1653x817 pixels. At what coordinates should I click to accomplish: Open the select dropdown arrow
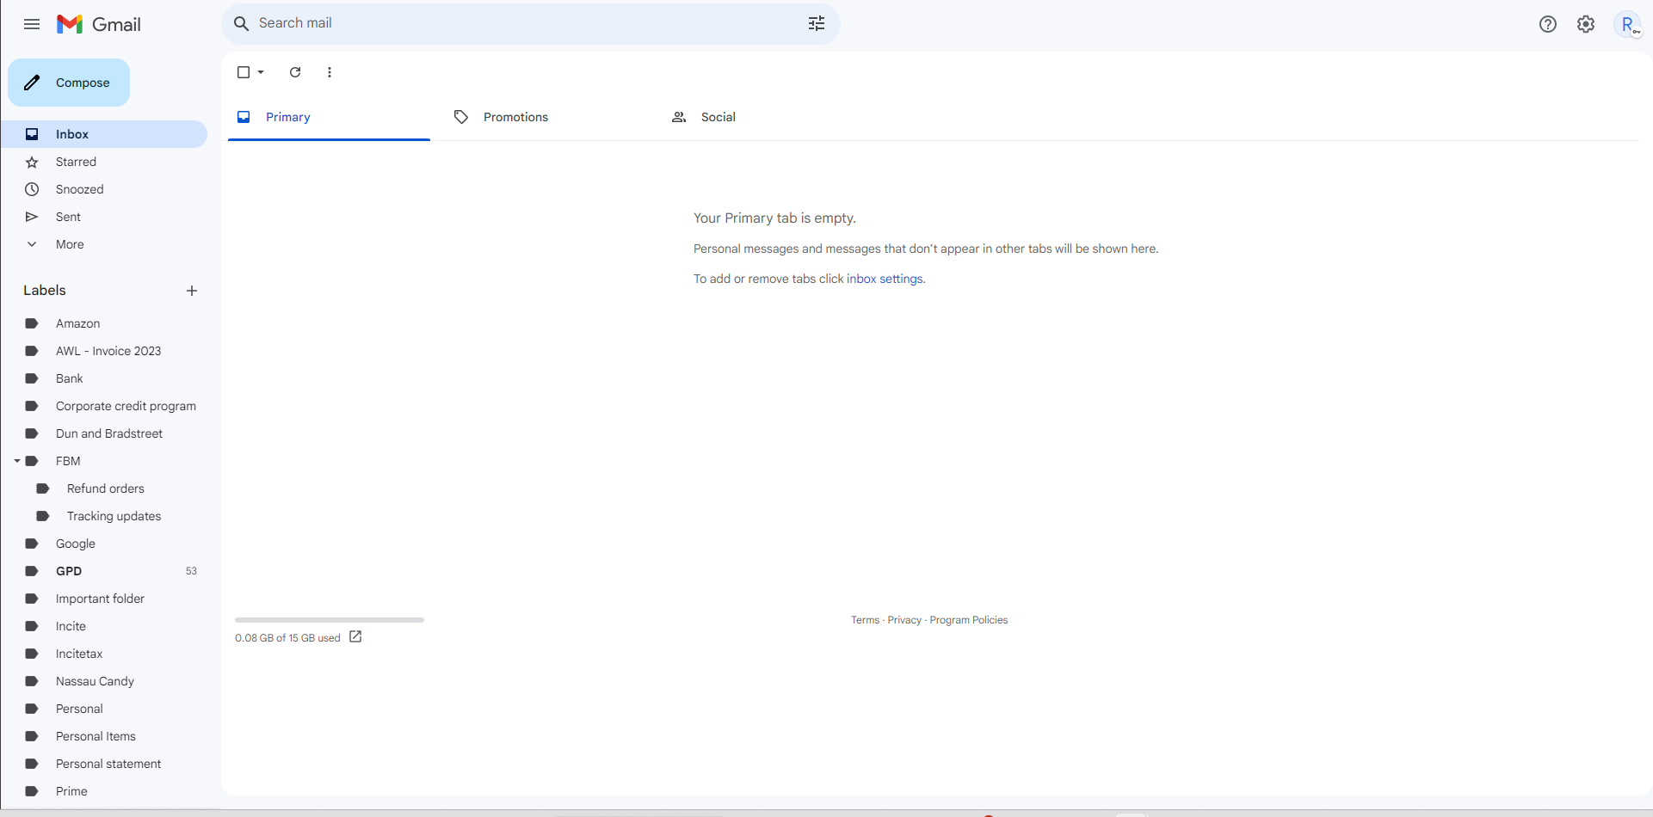(261, 72)
